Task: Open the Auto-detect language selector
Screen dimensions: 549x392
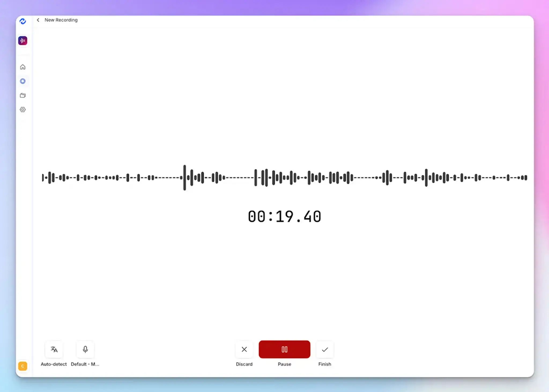Action: click(54, 354)
